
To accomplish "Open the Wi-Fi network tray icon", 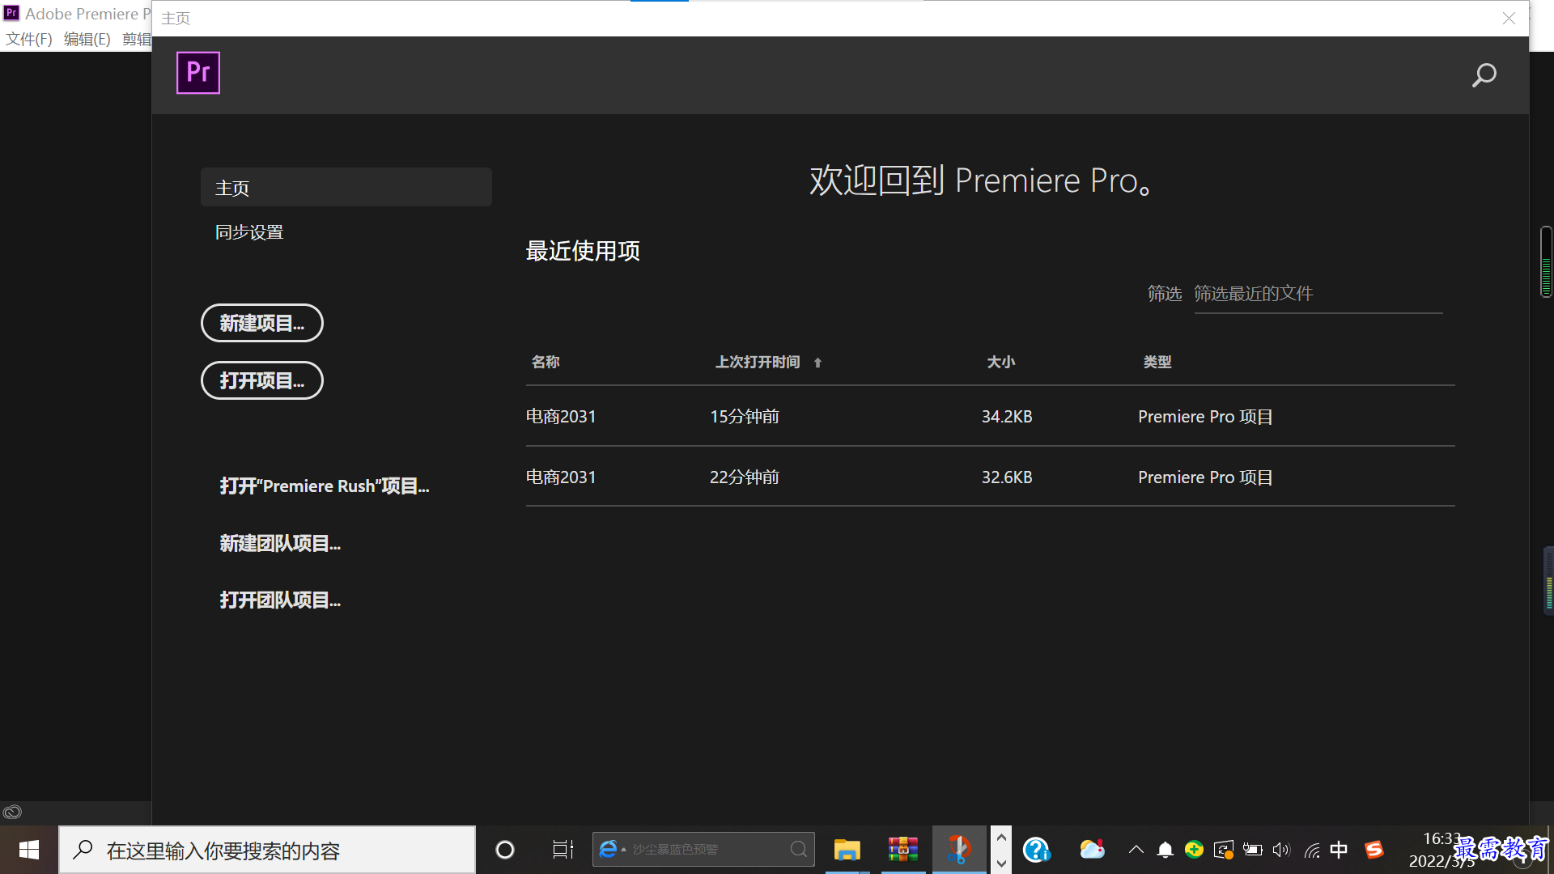I will click(1312, 850).
